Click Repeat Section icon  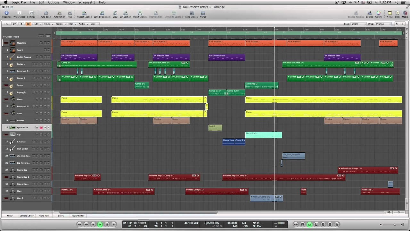(x=84, y=14)
